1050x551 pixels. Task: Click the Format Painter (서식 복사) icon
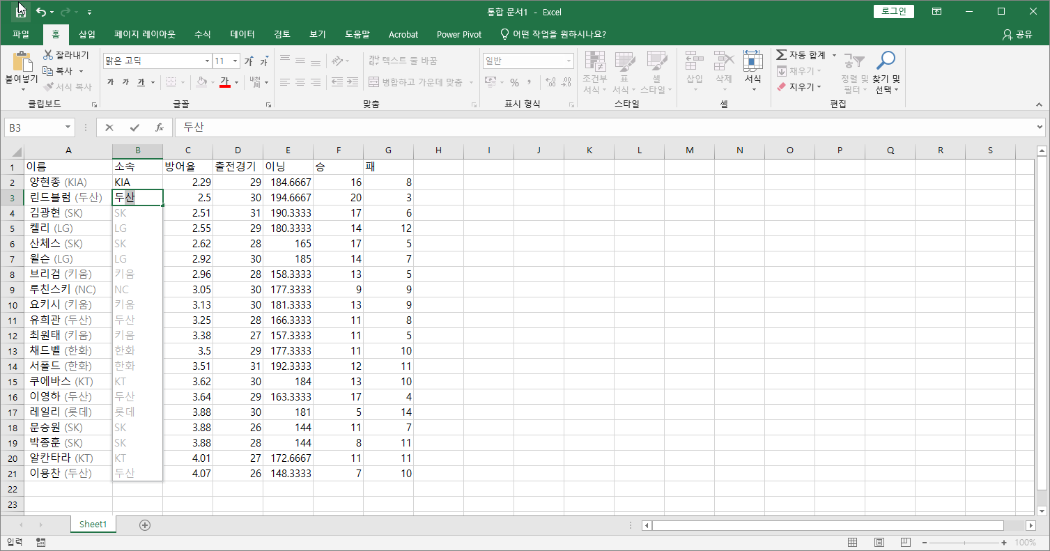(48, 87)
